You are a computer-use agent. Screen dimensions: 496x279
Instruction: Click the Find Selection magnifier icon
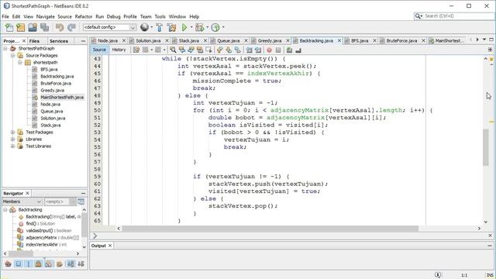173,50
